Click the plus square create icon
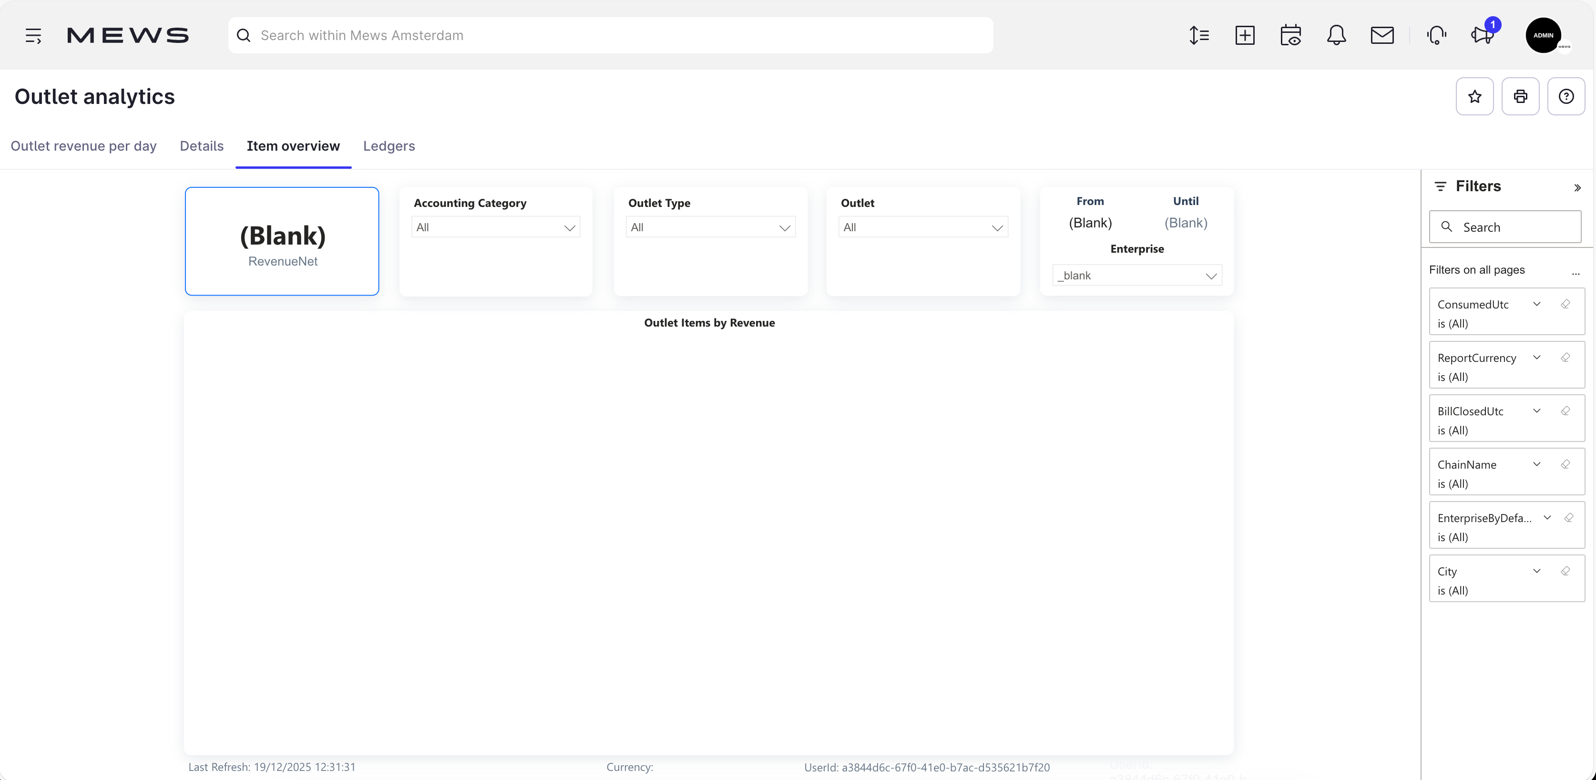 [x=1245, y=35]
